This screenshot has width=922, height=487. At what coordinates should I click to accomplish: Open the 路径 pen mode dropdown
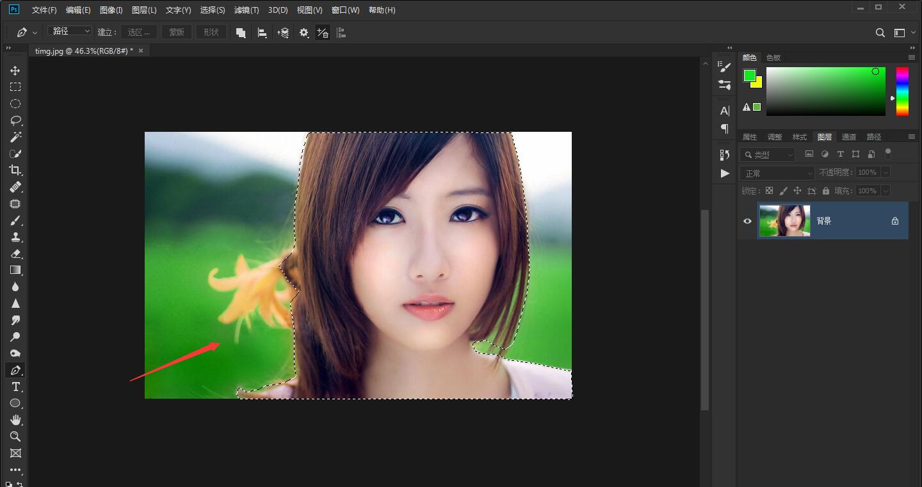[x=70, y=31]
